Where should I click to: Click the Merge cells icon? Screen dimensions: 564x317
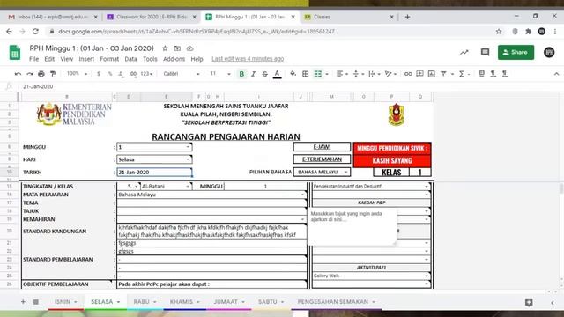coord(318,74)
